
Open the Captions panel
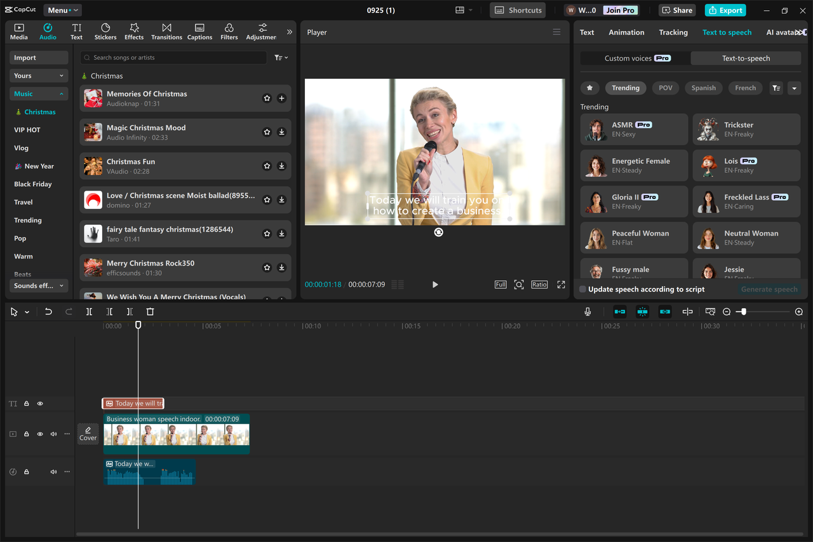coord(199,31)
